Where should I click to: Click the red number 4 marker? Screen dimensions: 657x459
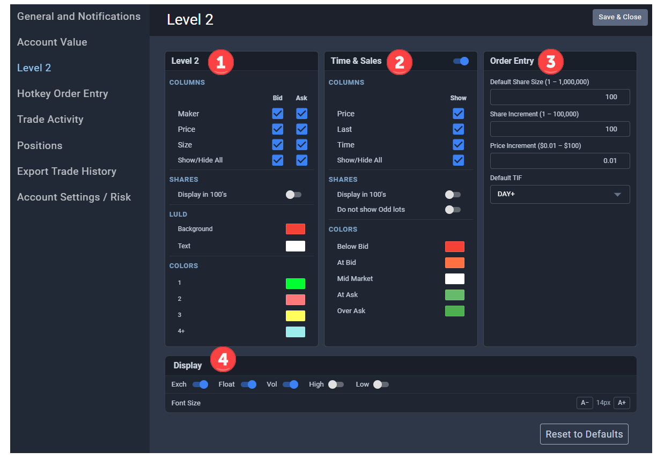coord(223,359)
